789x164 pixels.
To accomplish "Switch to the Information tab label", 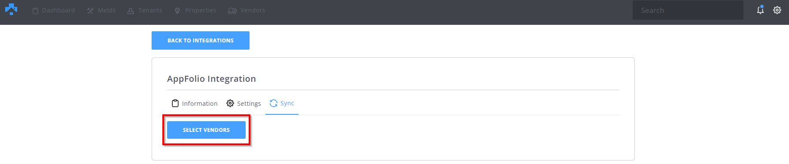I will point(200,104).
